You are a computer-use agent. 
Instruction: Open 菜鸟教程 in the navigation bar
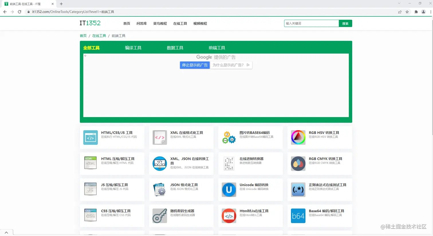tap(160, 23)
